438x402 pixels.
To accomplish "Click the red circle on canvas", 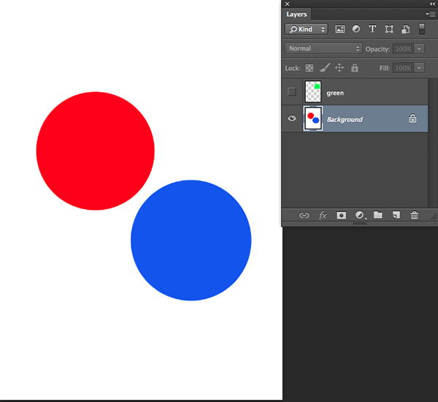I will click(95, 151).
